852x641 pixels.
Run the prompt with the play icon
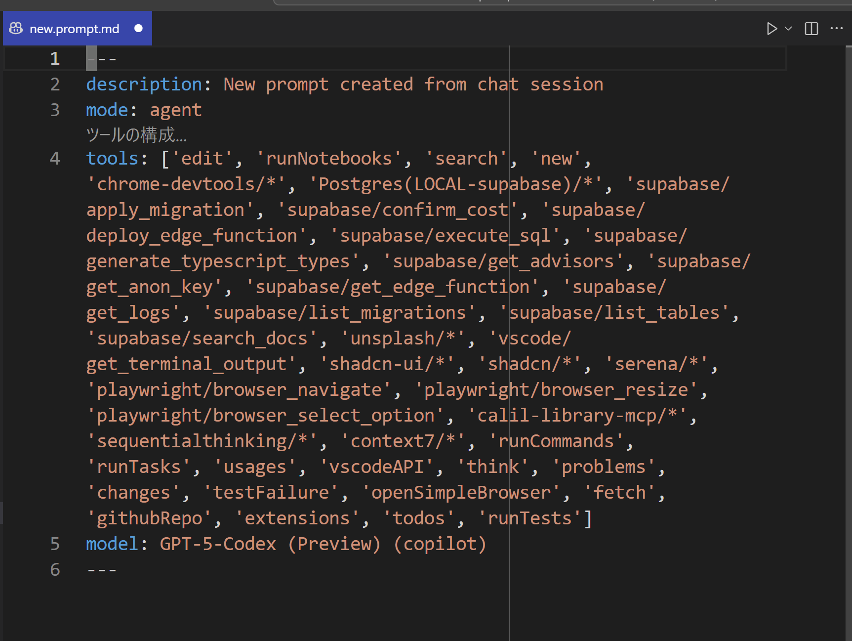pyautogui.click(x=771, y=29)
